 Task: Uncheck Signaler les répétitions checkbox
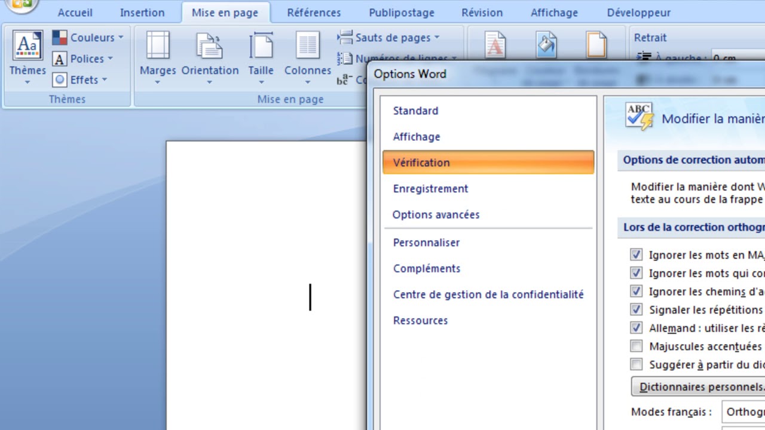tap(637, 309)
